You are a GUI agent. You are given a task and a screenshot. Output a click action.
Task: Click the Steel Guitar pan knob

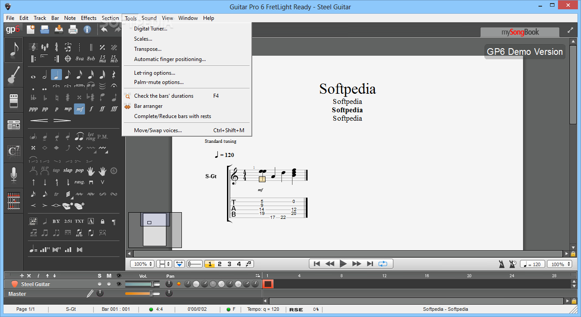click(169, 284)
